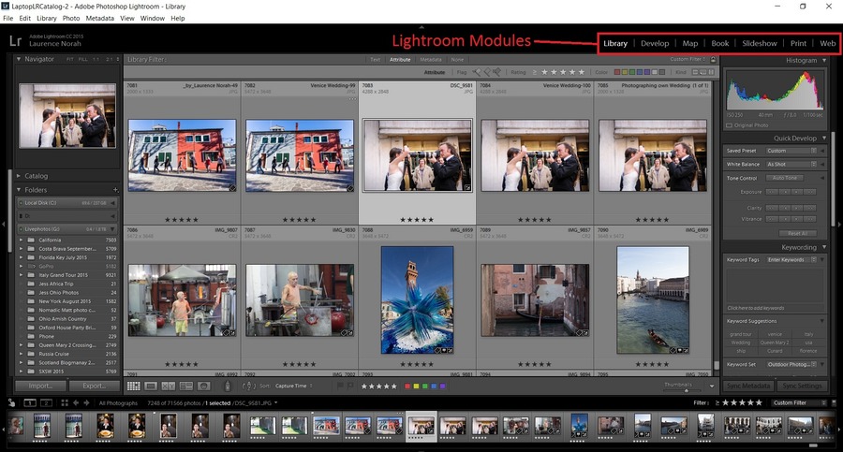Collapse the Quick Develop panel
The width and height of the screenshot is (843, 452).
(824, 139)
